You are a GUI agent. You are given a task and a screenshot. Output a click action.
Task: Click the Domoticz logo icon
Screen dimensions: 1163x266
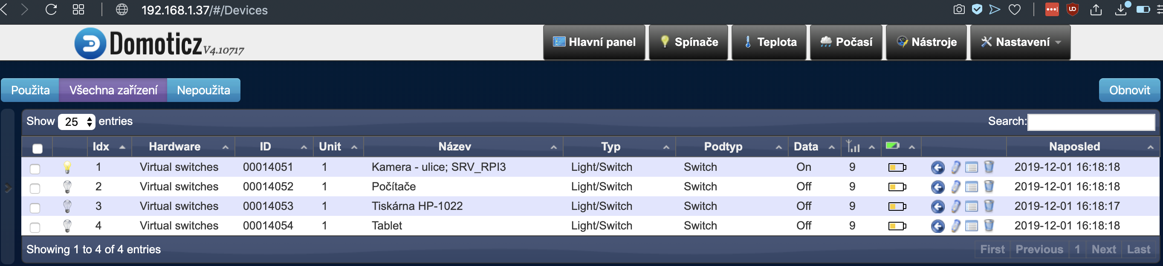coord(90,44)
